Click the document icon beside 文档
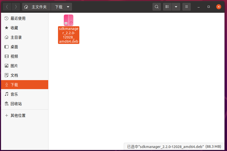 pyautogui.click(x=7, y=75)
